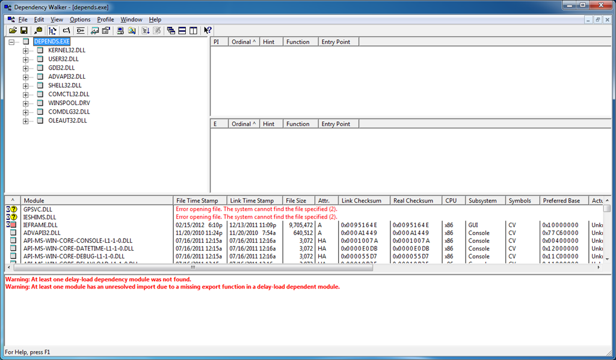
Task: Open the View menu
Action: coord(57,20)
